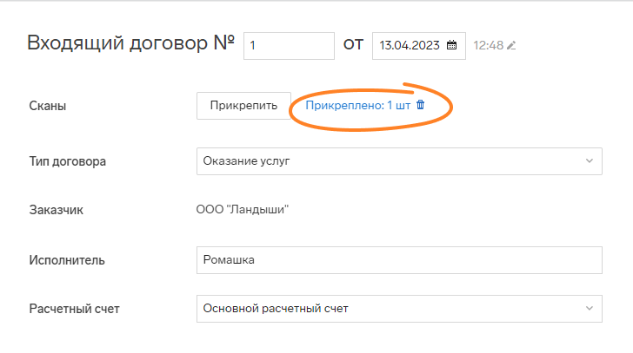Click the pencil icon beside 12:48
Image resolution: width=633 pixels, height=353 pixels.
point(511,45)
